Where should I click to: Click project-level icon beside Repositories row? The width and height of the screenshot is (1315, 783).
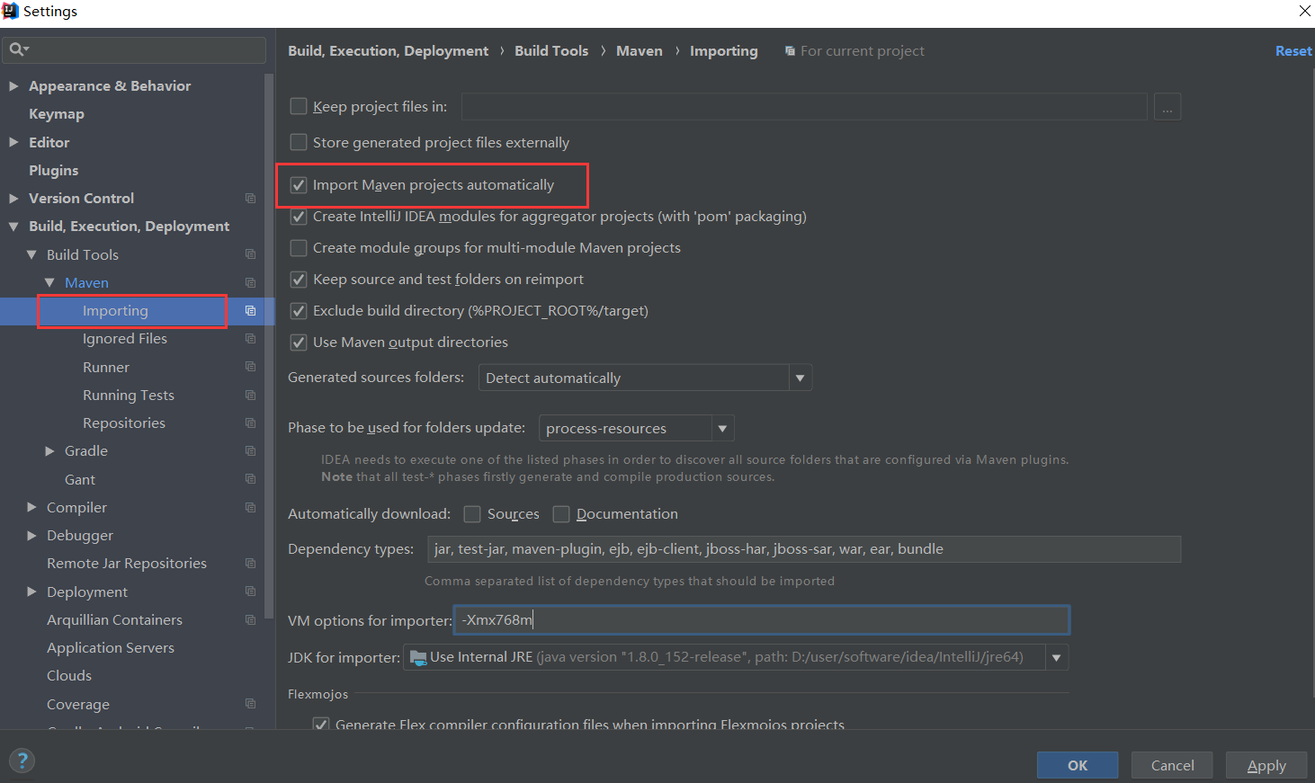coord(251,423)
